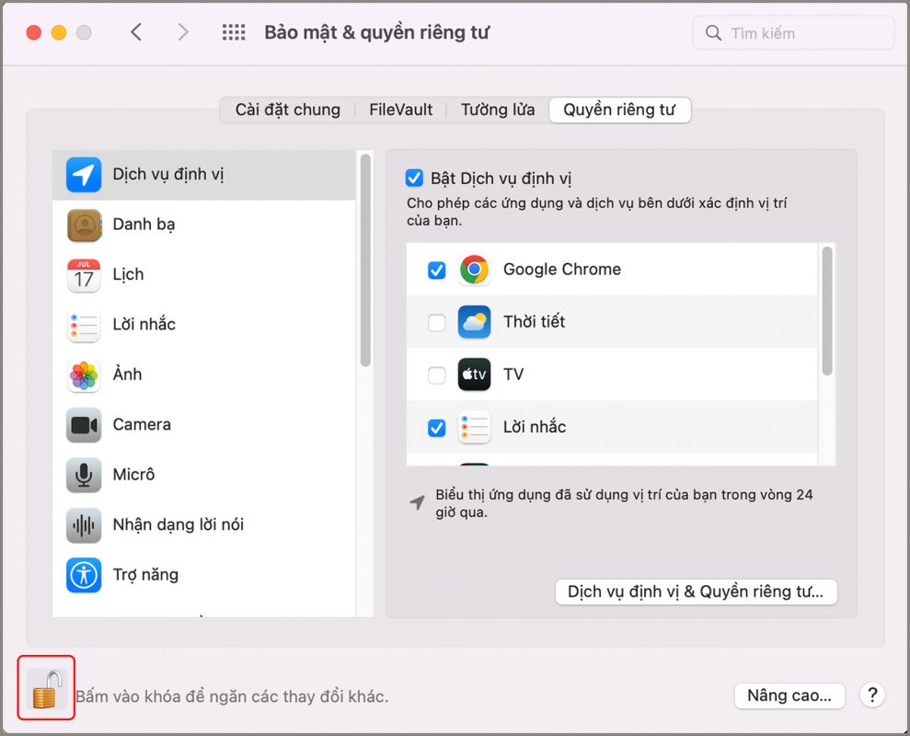Click the Nâng cao... button

click(789, 696)
